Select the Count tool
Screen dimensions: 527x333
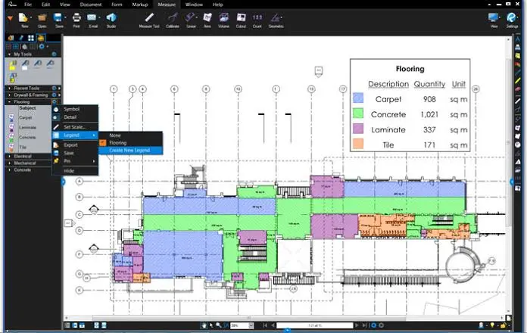pos(257,17)
